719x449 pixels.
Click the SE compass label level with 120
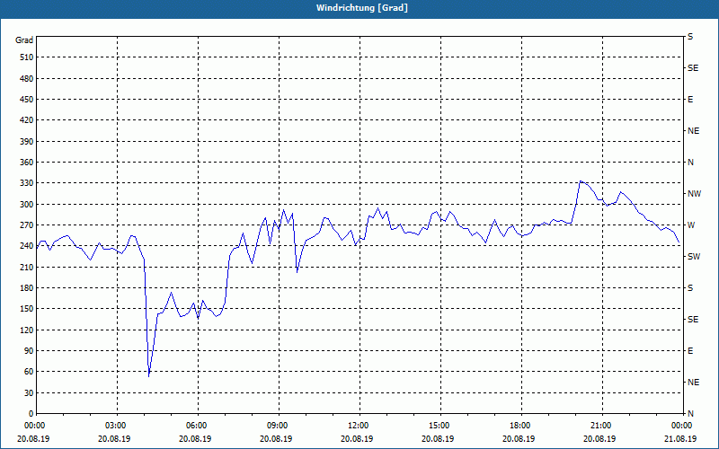[x=693, y=320]
